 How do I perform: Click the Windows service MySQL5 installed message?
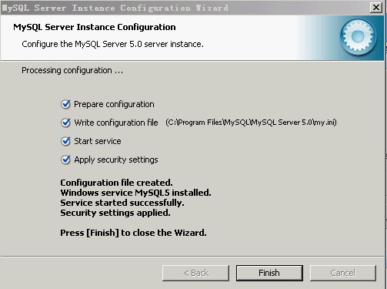135,193
